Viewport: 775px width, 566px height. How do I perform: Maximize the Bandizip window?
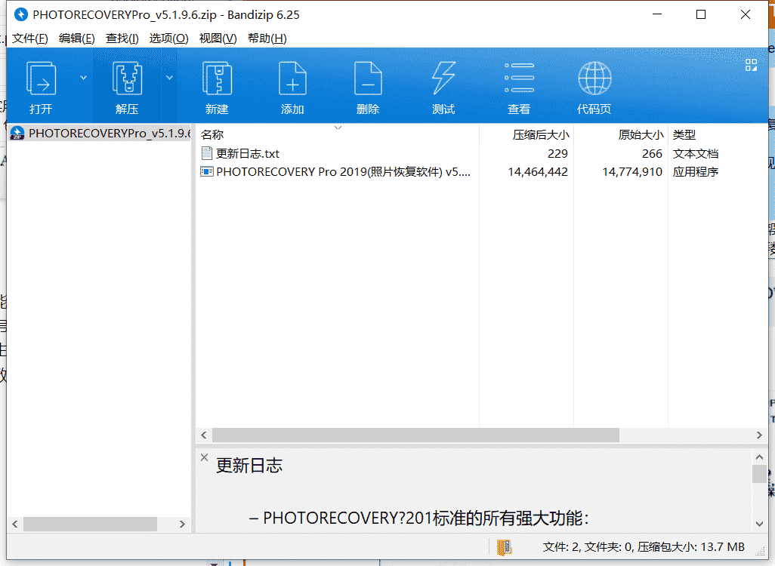(701, 14)
